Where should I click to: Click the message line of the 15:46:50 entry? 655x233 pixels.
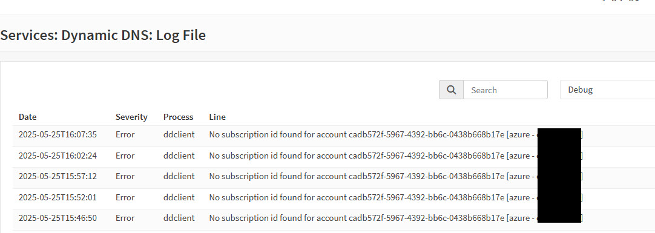395,218
